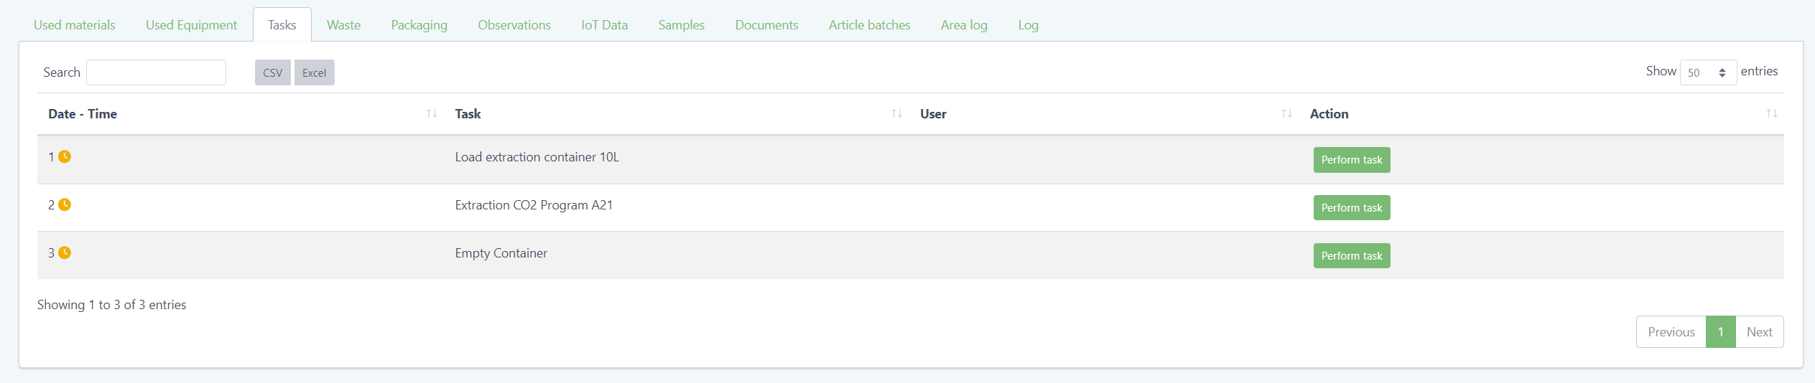Switch to the Used materials tab
1815x383 pixels.
coord(75,25)
